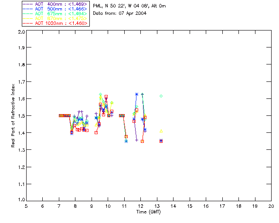Screen dimensions: 279x223
Task: Click the x-axis tick label '14'
Action: pos(174,206)
